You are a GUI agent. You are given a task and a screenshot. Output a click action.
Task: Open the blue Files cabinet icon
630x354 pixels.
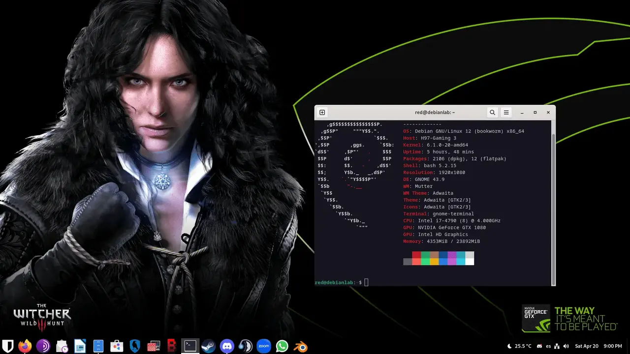coord(98,346)
